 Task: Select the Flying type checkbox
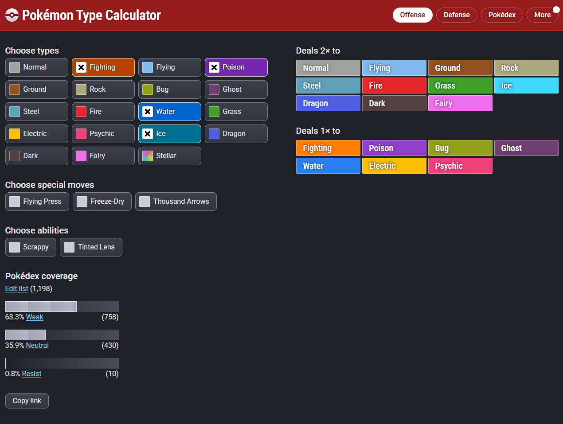[x=170, y=67]
